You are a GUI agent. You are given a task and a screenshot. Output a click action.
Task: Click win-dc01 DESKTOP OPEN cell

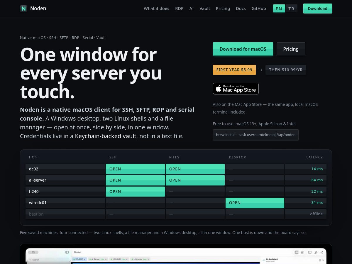(x=255, y=203)
